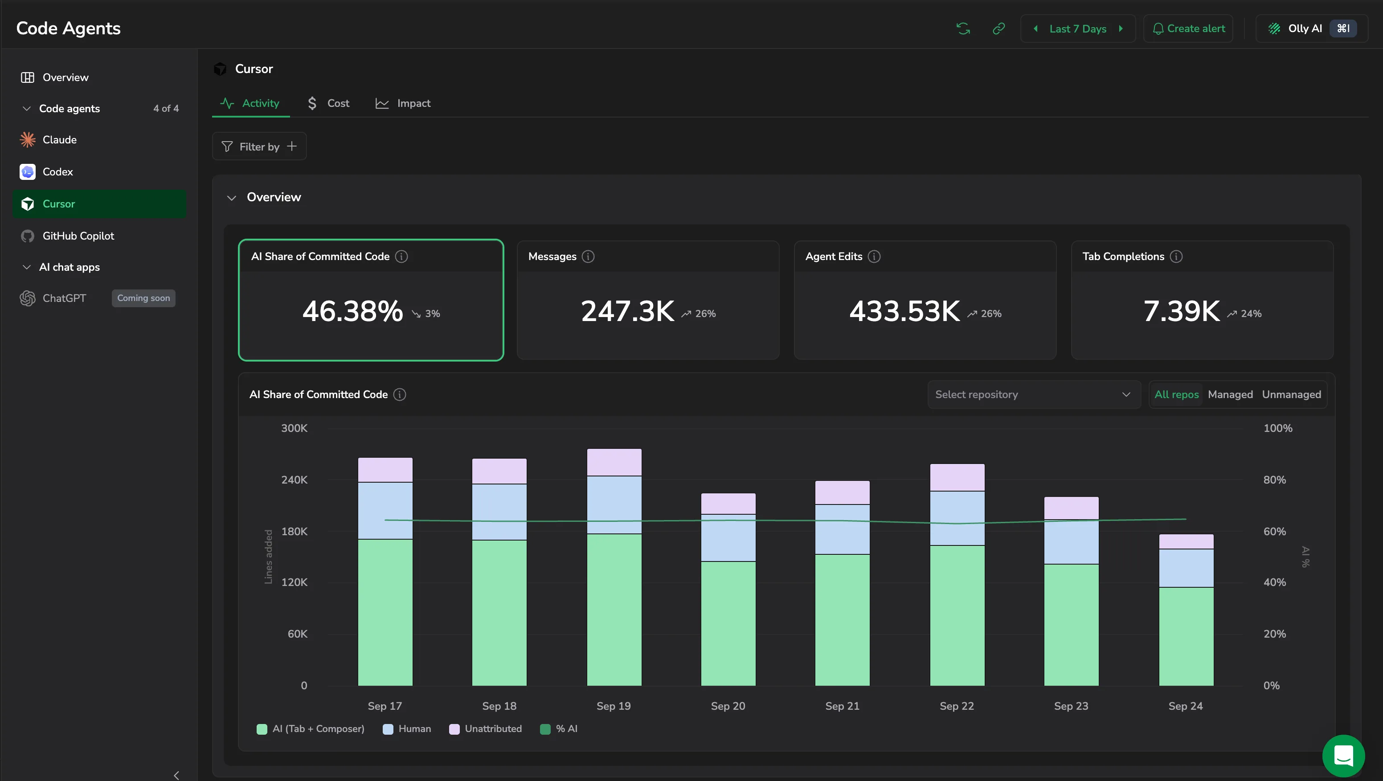
Task: Select the All repos filter
Action: pyautogui.click(x=1176, y=394)
